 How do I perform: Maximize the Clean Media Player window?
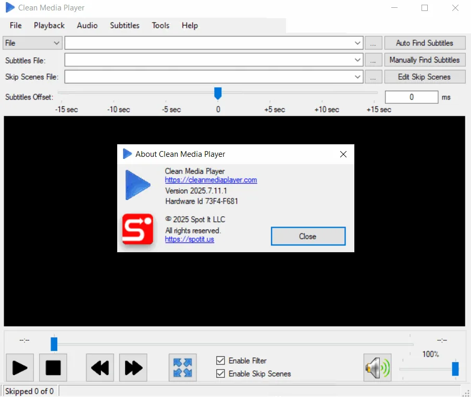(x=425, y=7)
